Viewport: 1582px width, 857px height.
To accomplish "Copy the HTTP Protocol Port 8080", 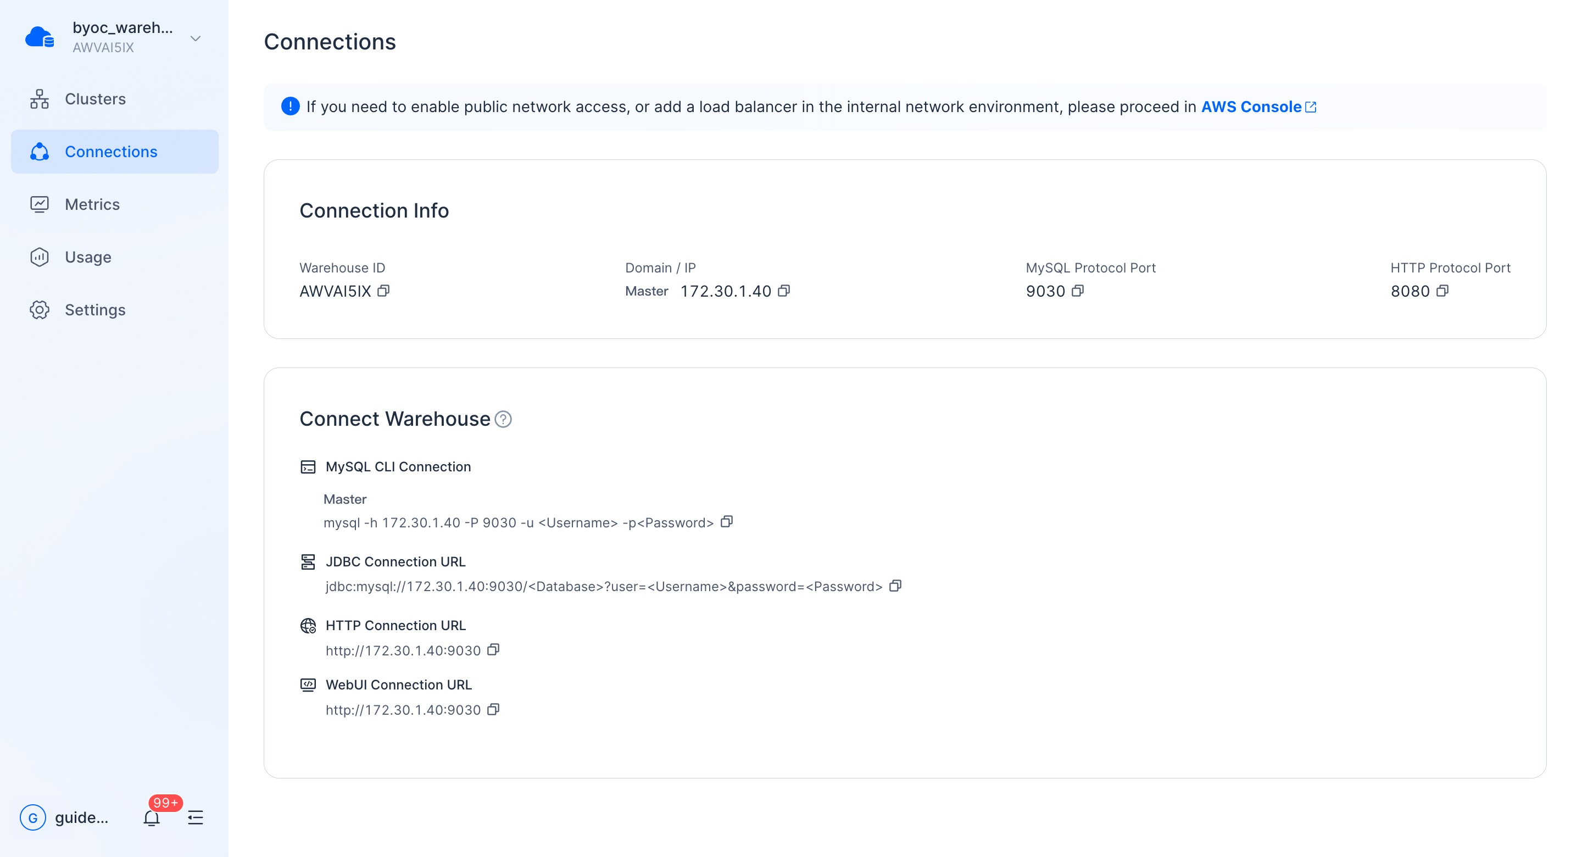I will tap(1442, 291).
